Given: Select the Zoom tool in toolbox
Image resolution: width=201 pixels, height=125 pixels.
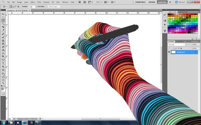Looking at the screenshot, I should [x=3, y=83].
